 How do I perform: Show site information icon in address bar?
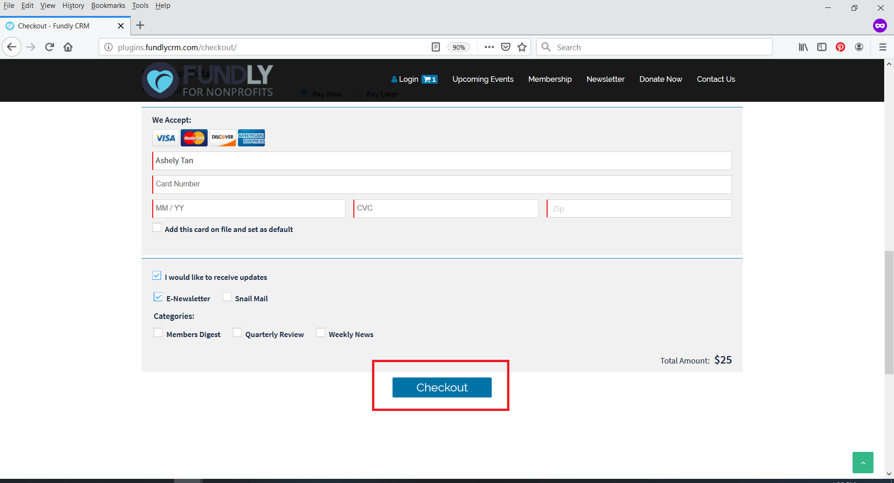108,47
